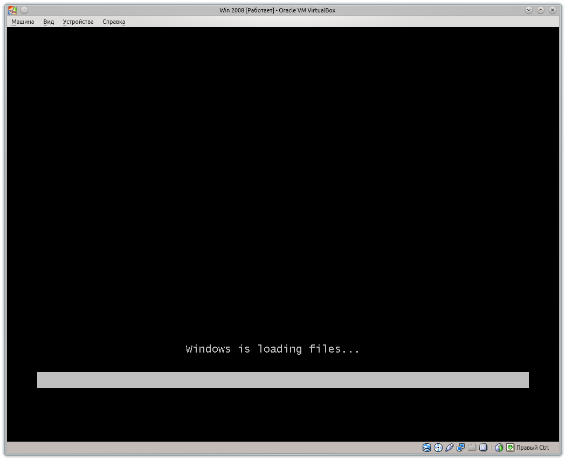Click the virtualization features (V chip) icon
Viewport: 566px width, 460px height.
coord(483,448)
